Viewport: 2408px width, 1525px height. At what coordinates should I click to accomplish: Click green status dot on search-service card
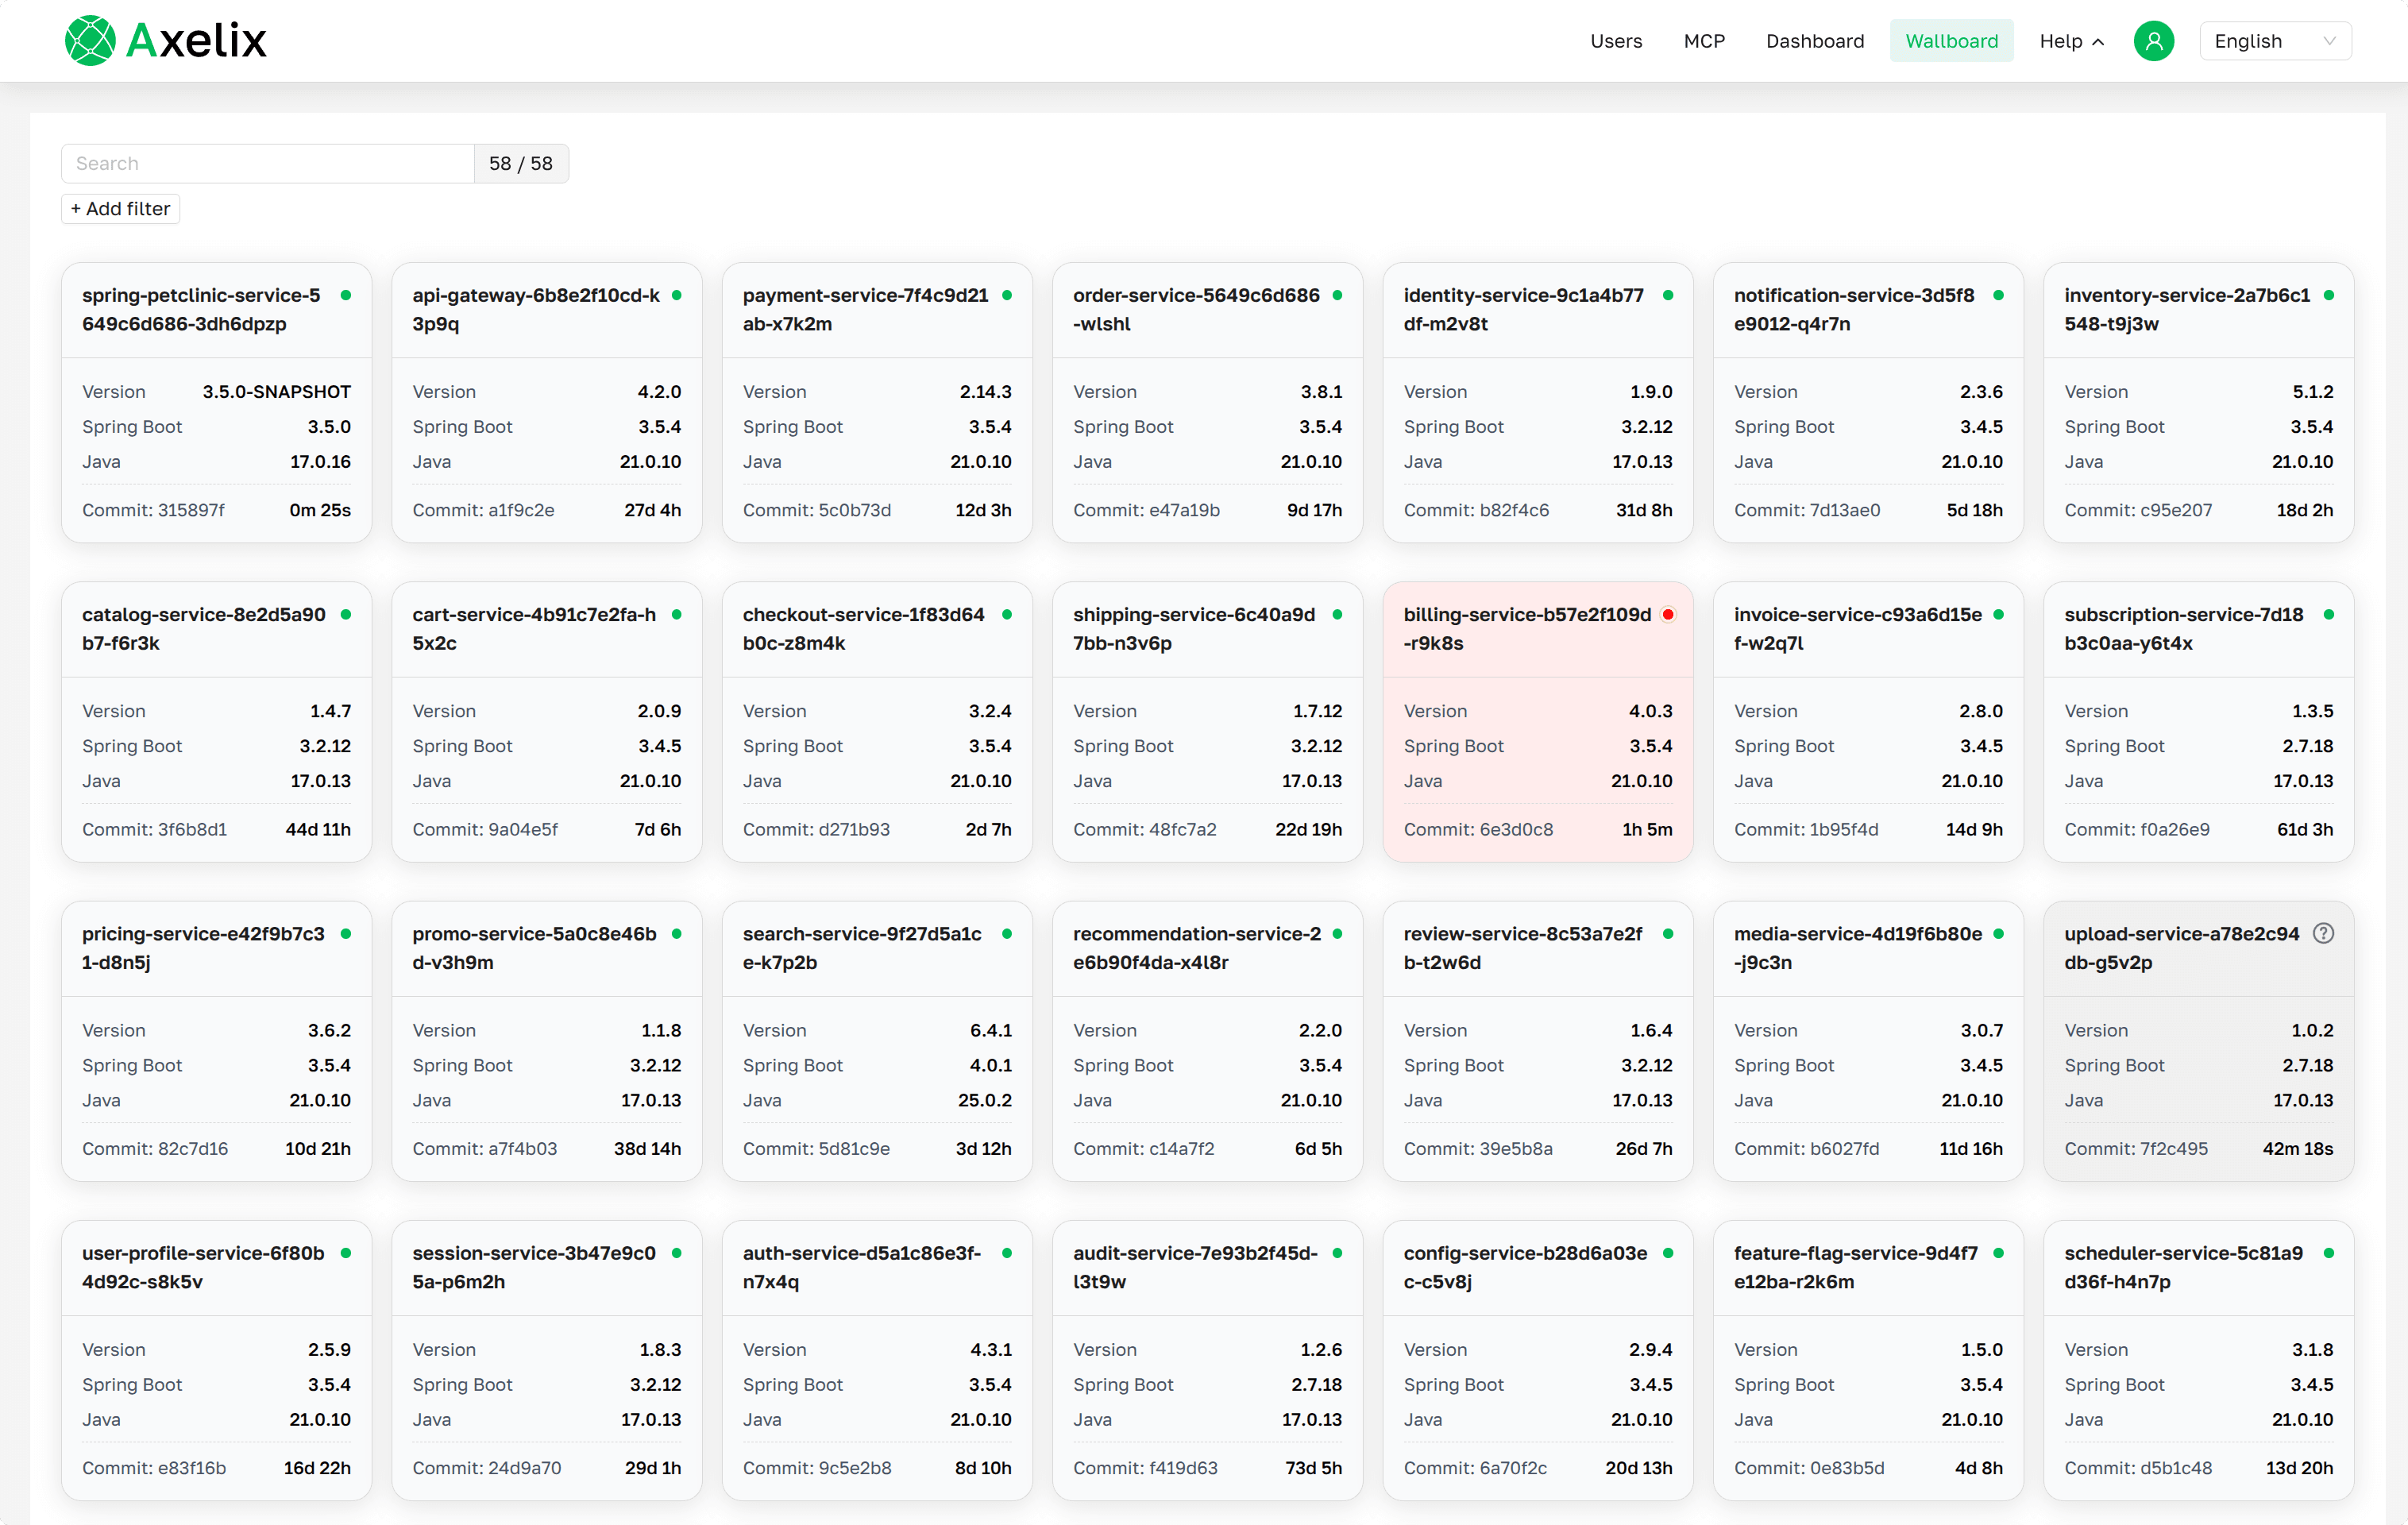point(1007,934)
